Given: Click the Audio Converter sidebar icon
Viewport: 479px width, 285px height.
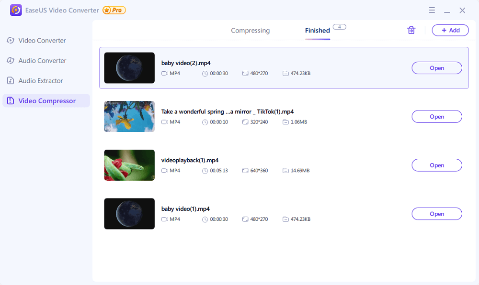Looking at the screenshot, I should click(11, 61).
